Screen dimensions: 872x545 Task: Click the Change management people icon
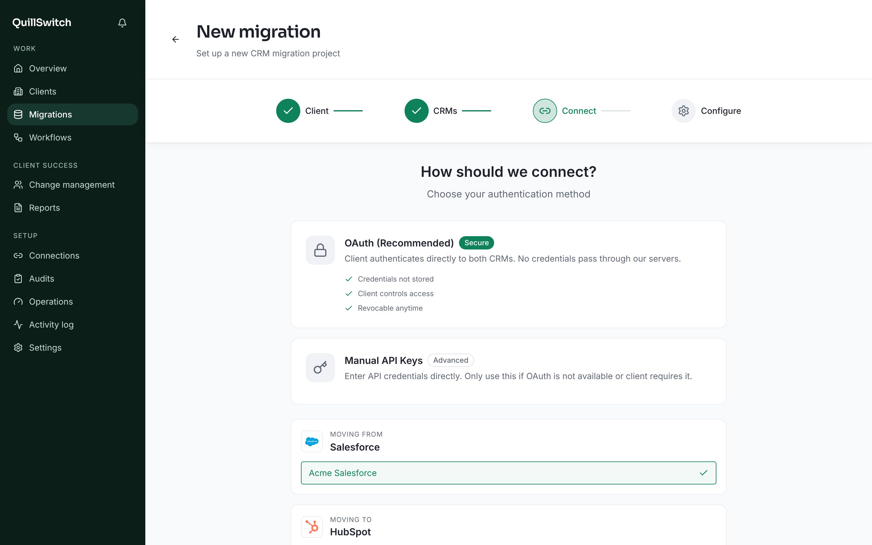click(x=18, y=185)
